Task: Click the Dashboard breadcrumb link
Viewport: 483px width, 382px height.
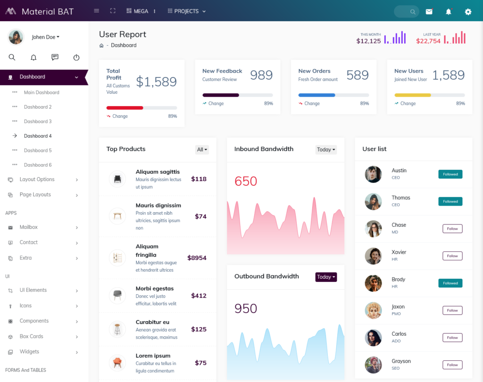Action: pos(124,45)
